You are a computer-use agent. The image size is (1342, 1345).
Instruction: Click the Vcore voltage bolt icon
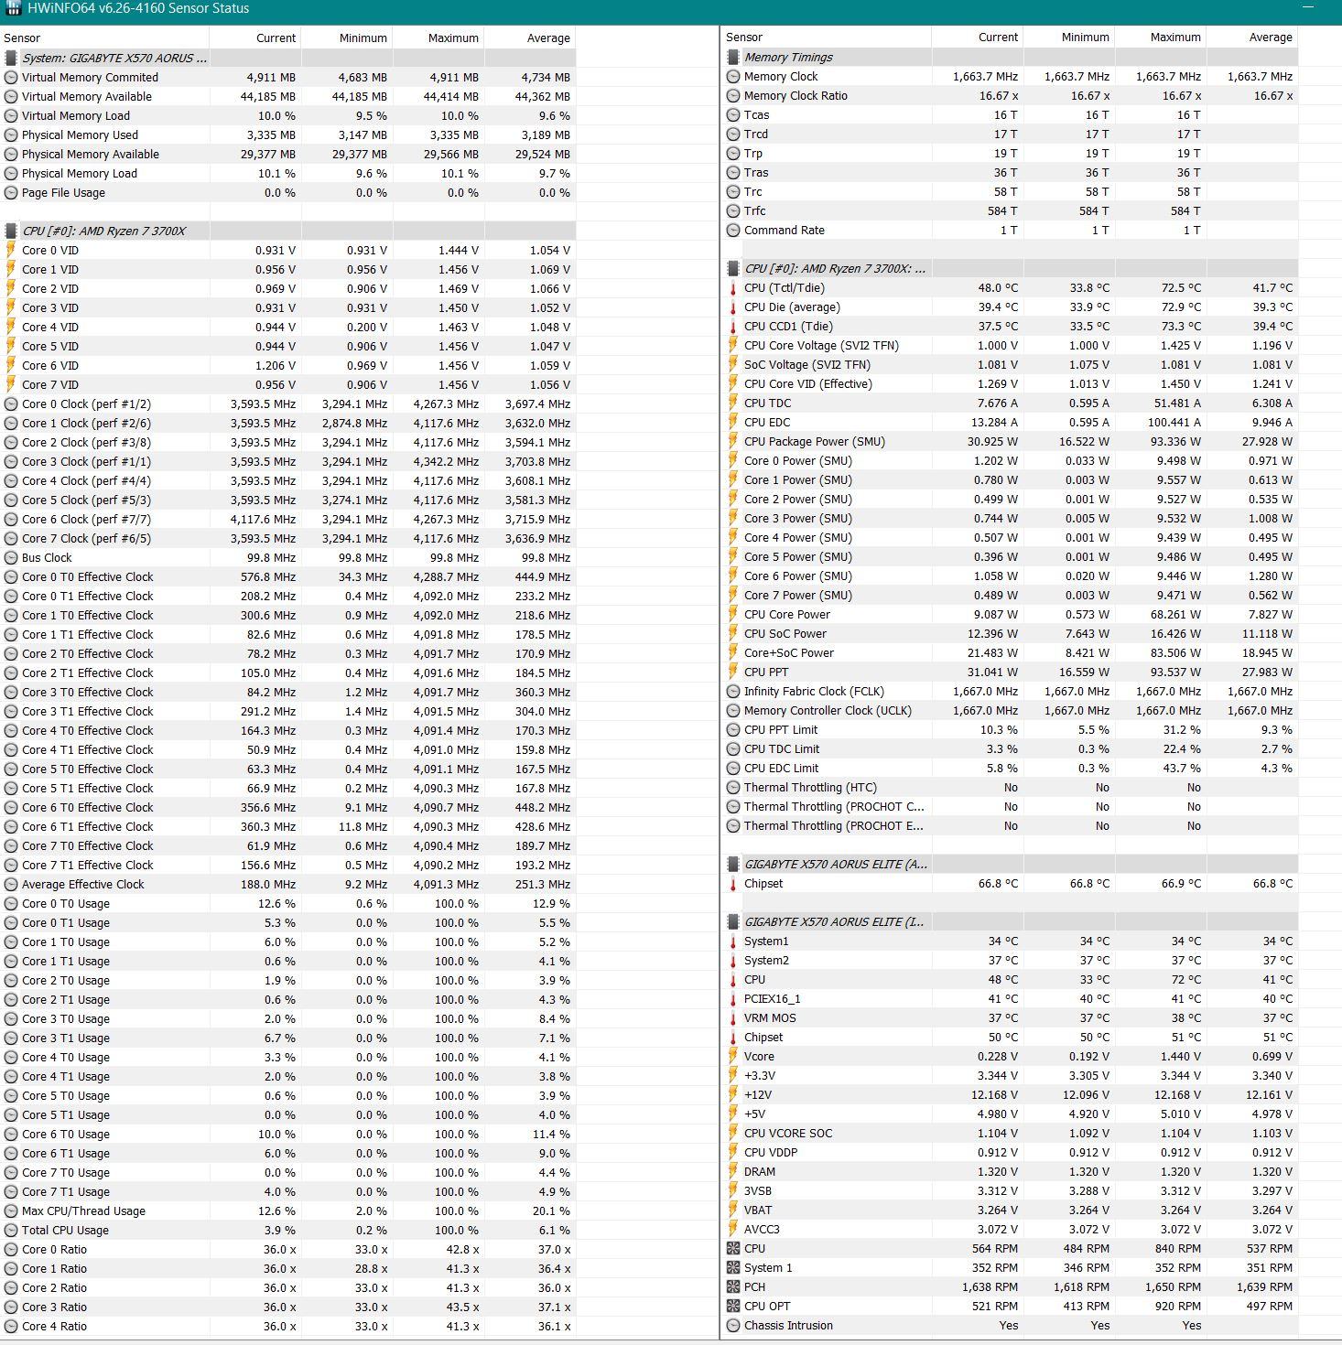click(733, 1056)
